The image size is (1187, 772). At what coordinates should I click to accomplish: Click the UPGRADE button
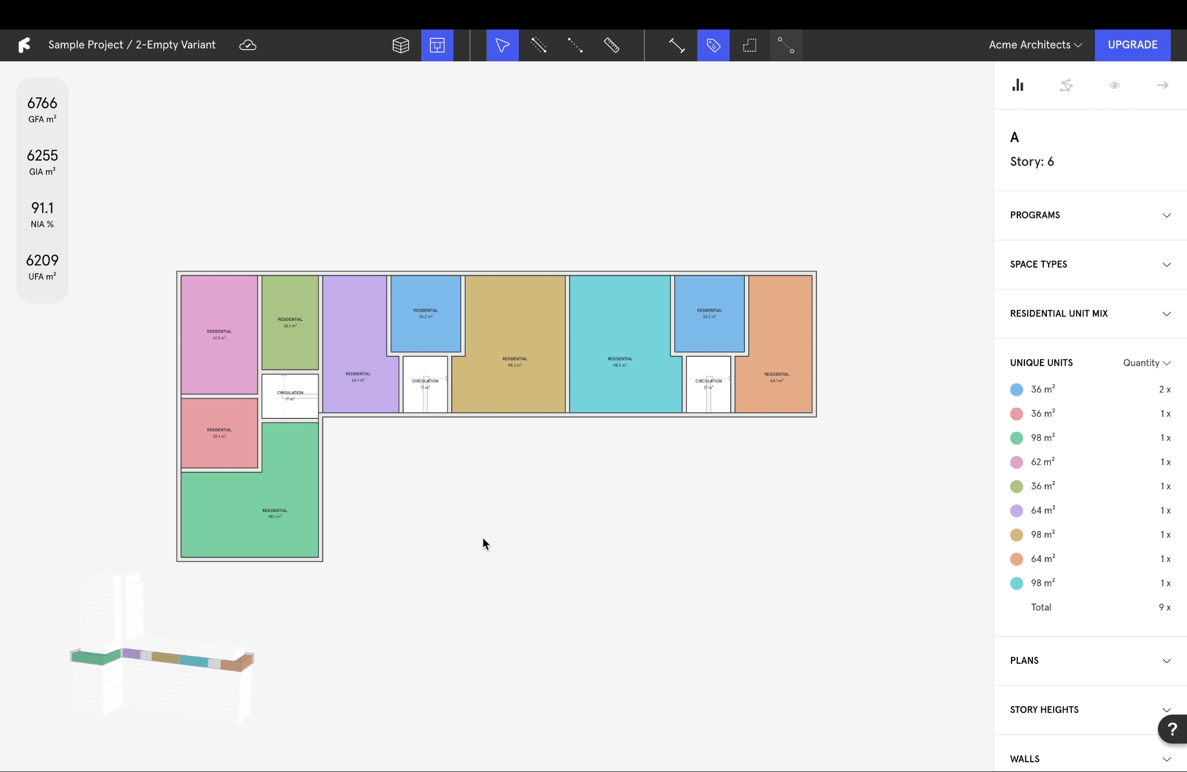[x=1132, y=45]
